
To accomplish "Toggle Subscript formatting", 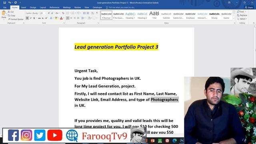I will 43,18.
